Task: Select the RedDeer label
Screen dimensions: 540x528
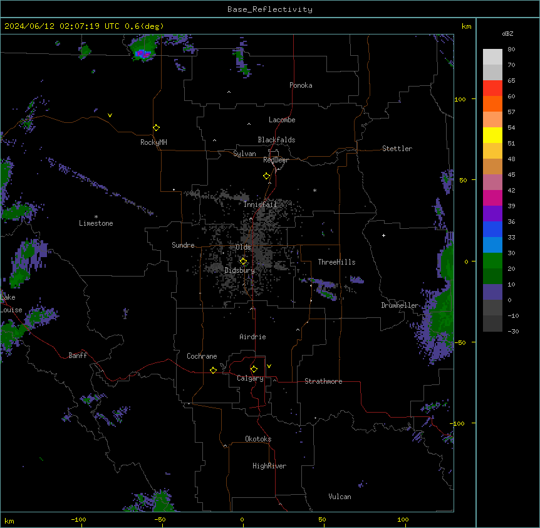Action: point(276,160)
